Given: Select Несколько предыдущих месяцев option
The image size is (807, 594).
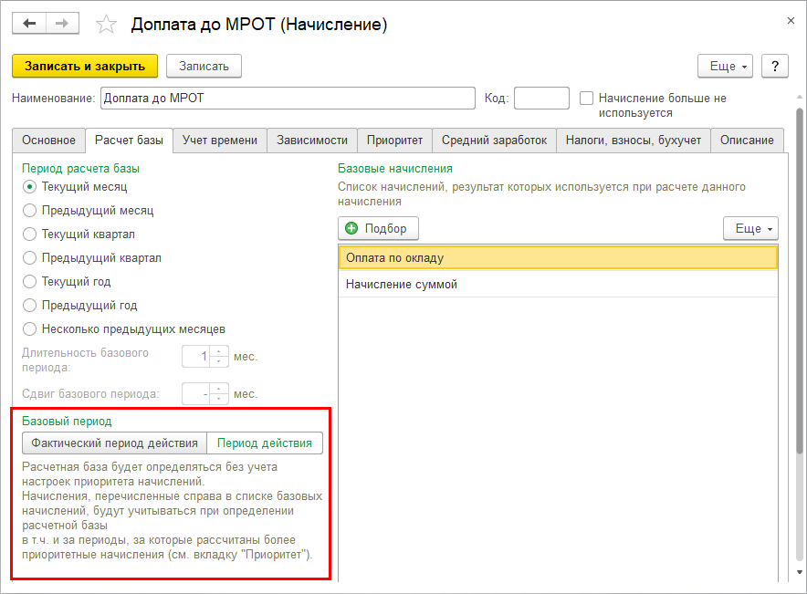Looking at the screenshot, I should (29, 328).
